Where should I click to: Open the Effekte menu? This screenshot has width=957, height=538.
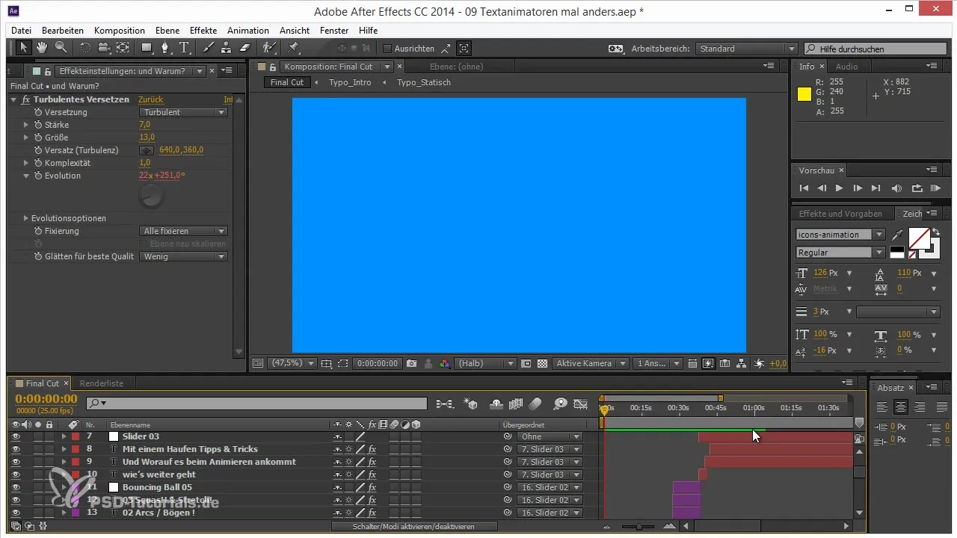click(203, 31)
